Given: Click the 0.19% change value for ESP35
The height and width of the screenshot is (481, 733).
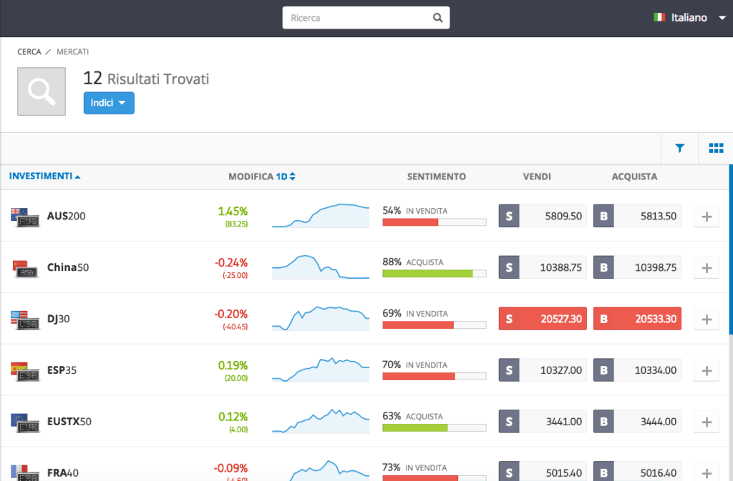Looking at the screenshot, I should [x=233, y=365].
